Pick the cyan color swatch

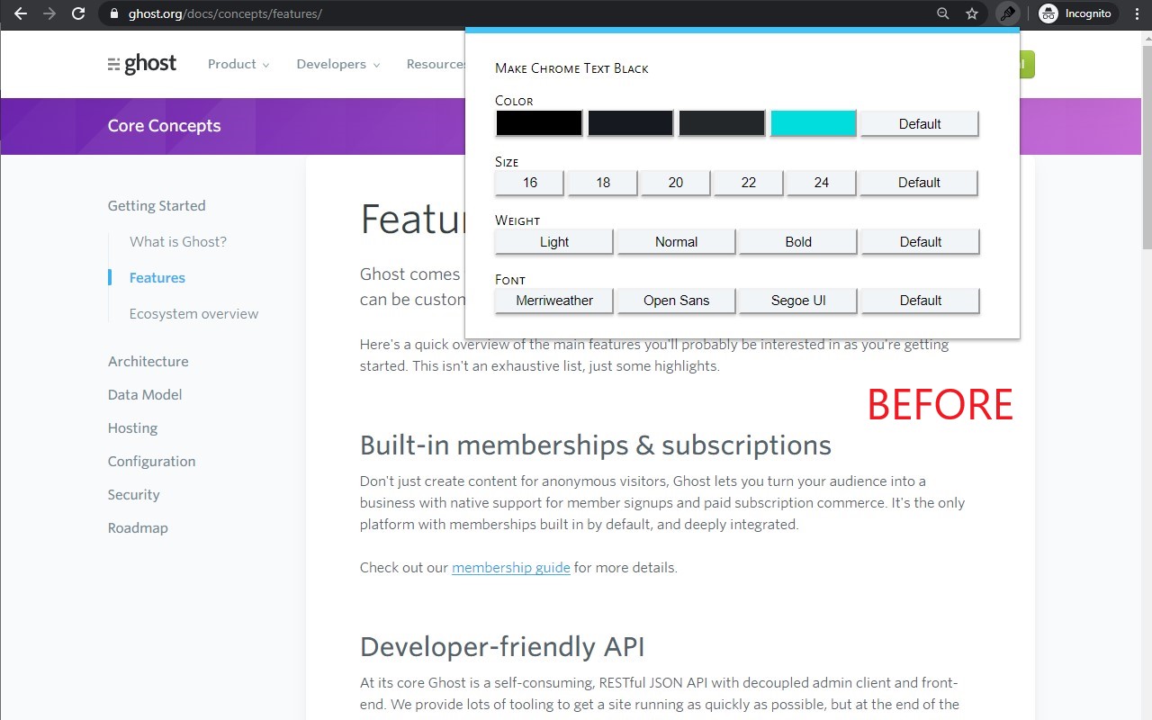(x=814, y=123)
